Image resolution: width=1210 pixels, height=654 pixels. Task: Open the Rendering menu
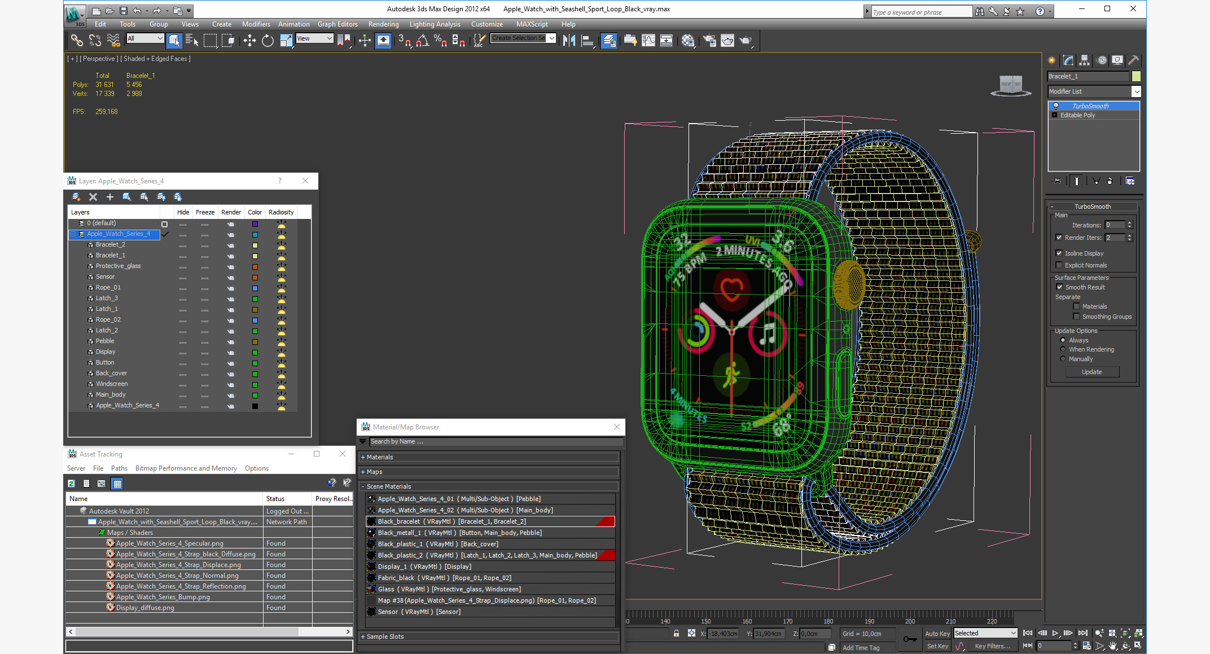click(383, 24)
